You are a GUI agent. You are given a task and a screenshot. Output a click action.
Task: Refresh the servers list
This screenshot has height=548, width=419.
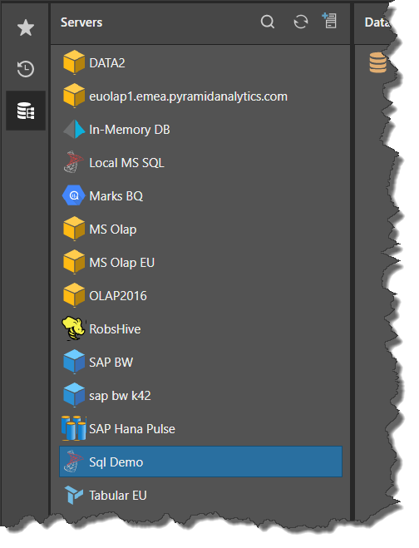tap(301, 22)
